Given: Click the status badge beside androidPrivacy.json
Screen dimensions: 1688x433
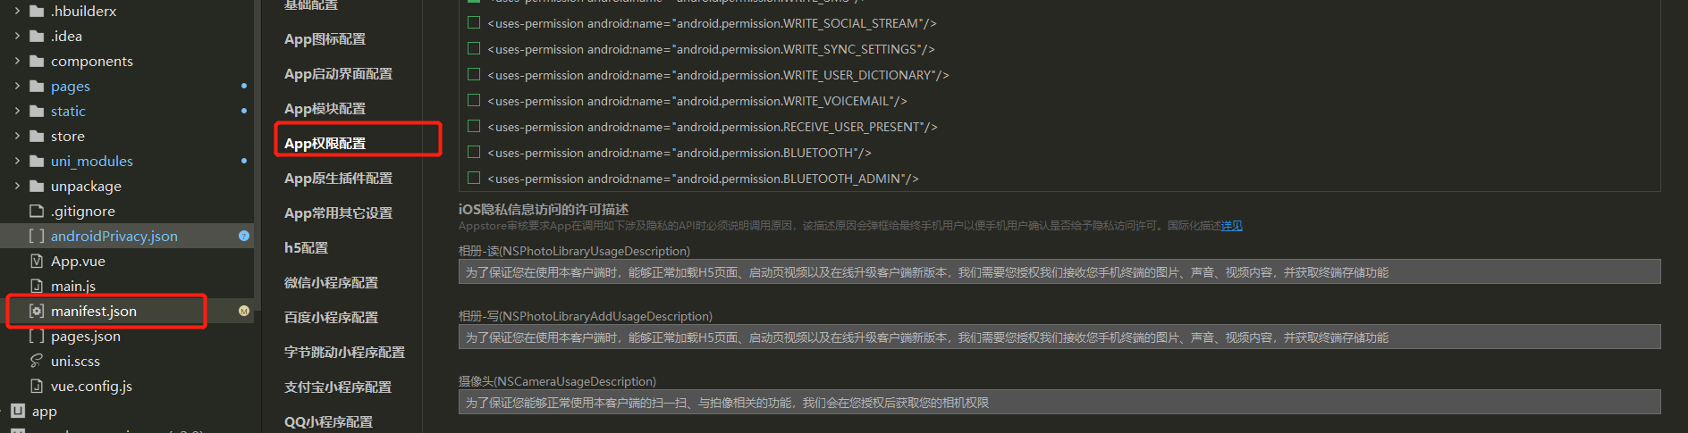Looking at the screenshot, I should tap(244, 236).
